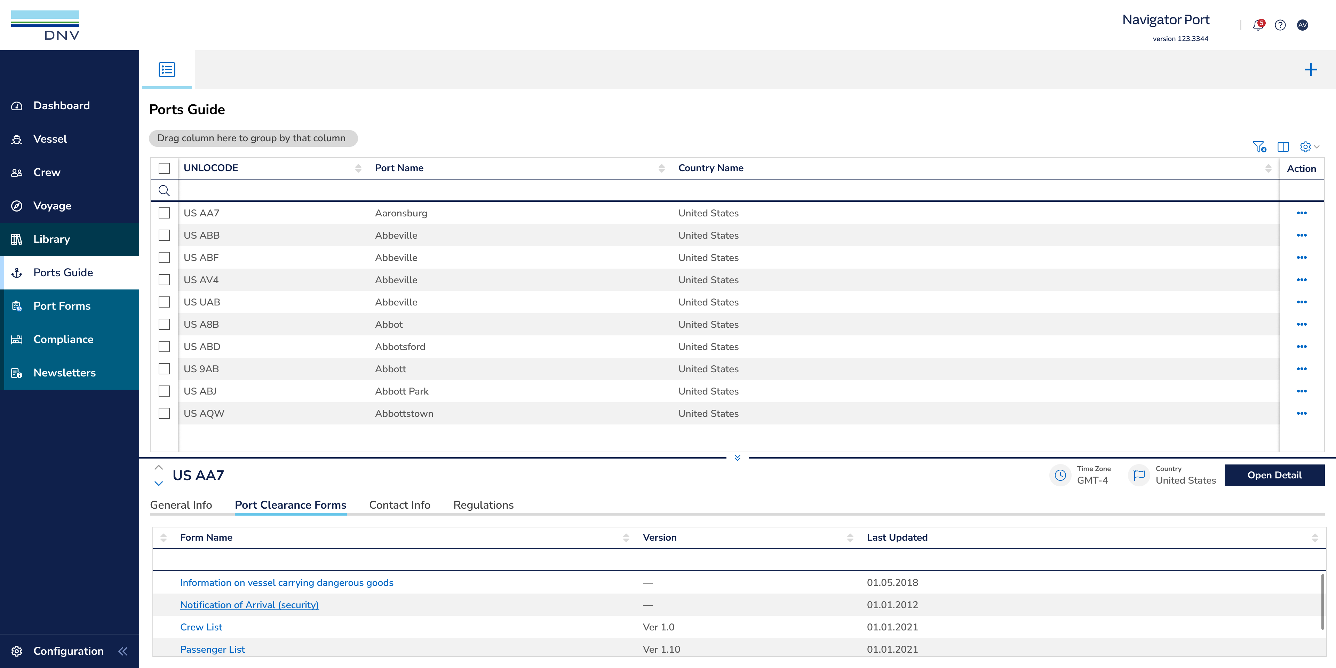Open the AV user avatar
Viewport: 1336px width, 668px height.
point(1302,25)
